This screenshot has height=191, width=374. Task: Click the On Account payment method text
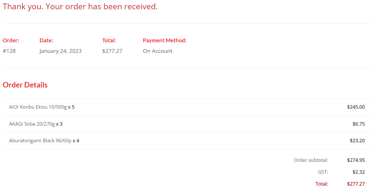point(158,51)
